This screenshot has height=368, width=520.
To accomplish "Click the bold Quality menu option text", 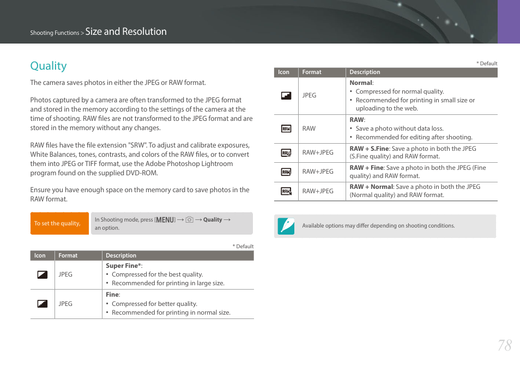I will [x=213, y=219].
